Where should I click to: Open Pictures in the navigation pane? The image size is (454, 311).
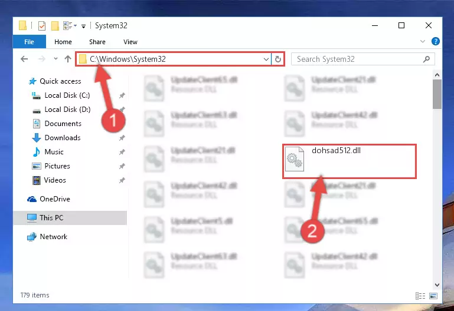(x=57, y=166)
